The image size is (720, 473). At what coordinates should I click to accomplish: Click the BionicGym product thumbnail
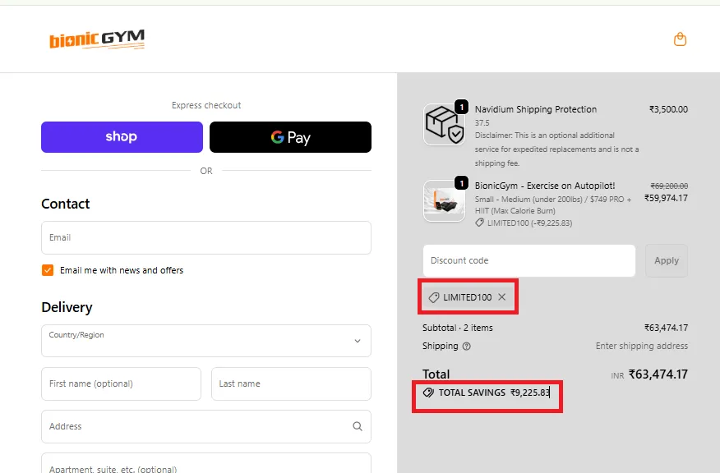pos(444,201)
